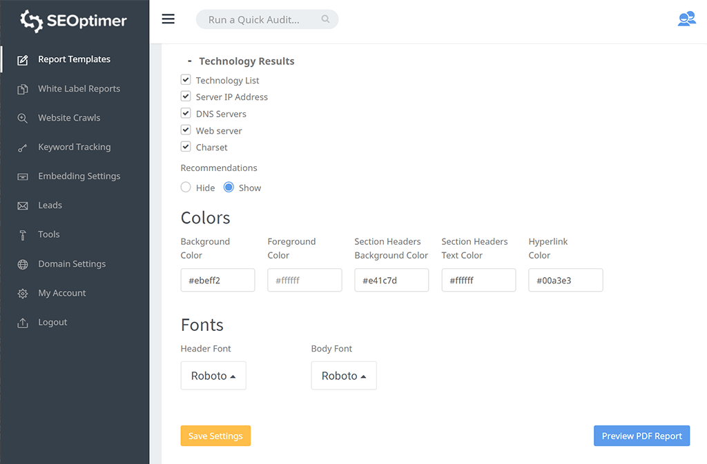This screenshot has width=707, height=464.
Task: Click the Preview PDF Report button
Action: coord(641,436)
